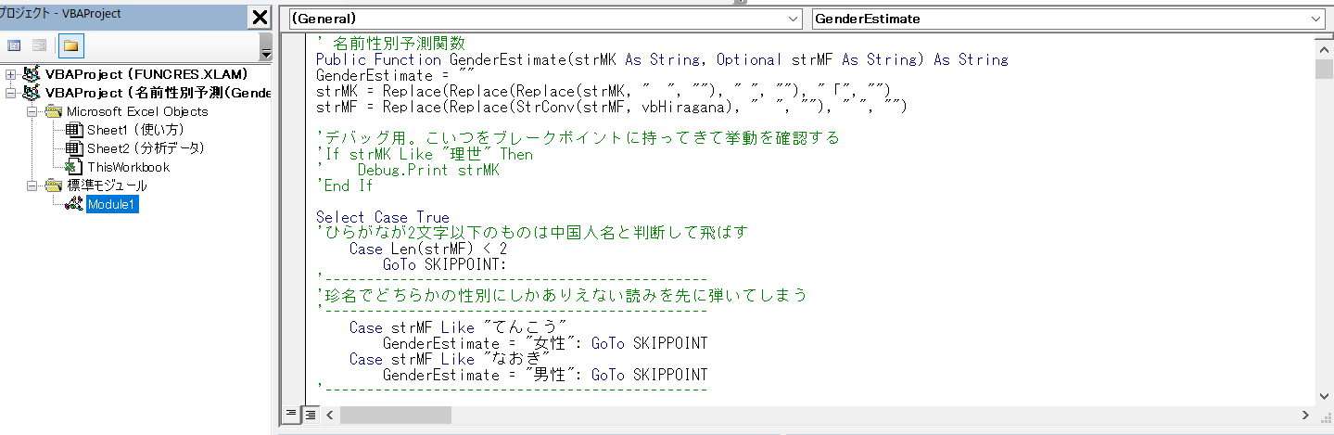
Task: Close the Project explorer panel
Action: pos(260,17)
